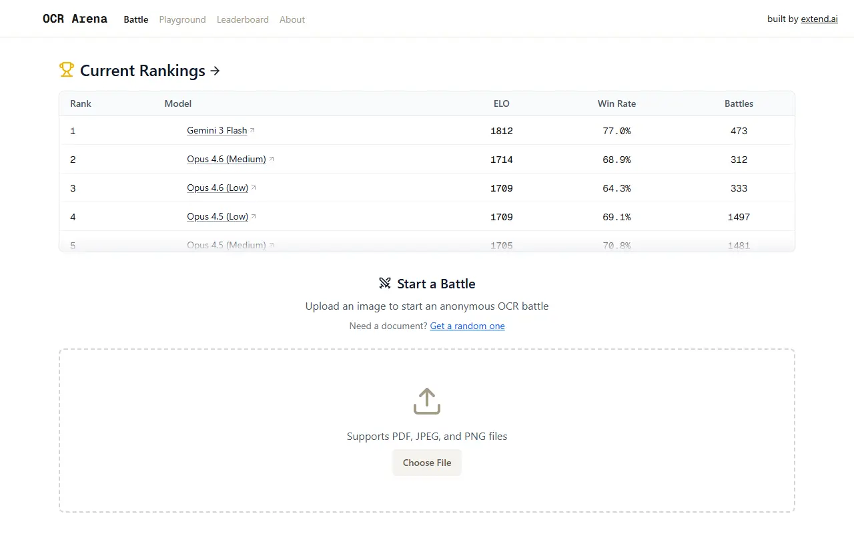The image size is (854, 534).
Task: Click the external-link arrow beside Opus 4.6 (Low)
Action: point(254,188)
